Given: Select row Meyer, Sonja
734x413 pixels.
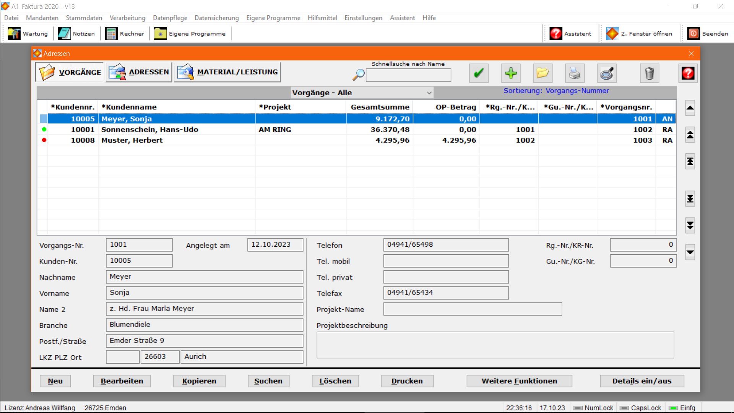Looking at the screenshot, I should (357, 119).
